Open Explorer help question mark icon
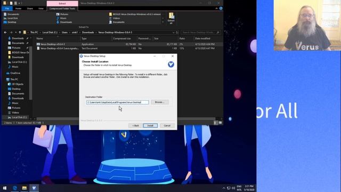The width and height of the screenshot is (341, 192). point(221,9)
